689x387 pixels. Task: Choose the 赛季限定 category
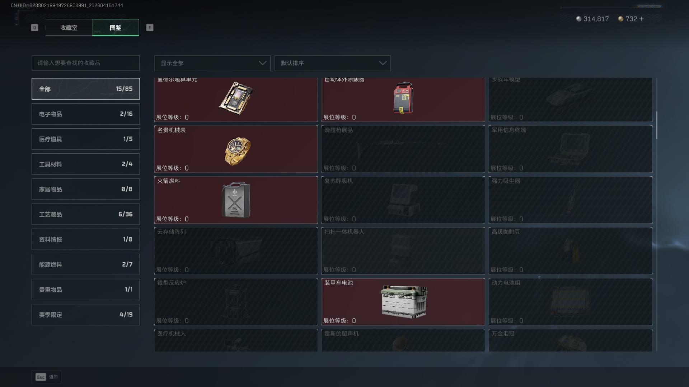(x=86, y=315)
